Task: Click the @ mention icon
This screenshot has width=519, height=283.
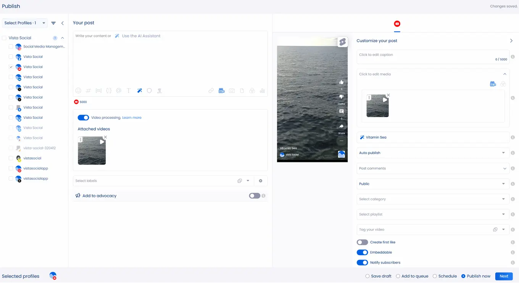Action: click(x=119, y=91)
